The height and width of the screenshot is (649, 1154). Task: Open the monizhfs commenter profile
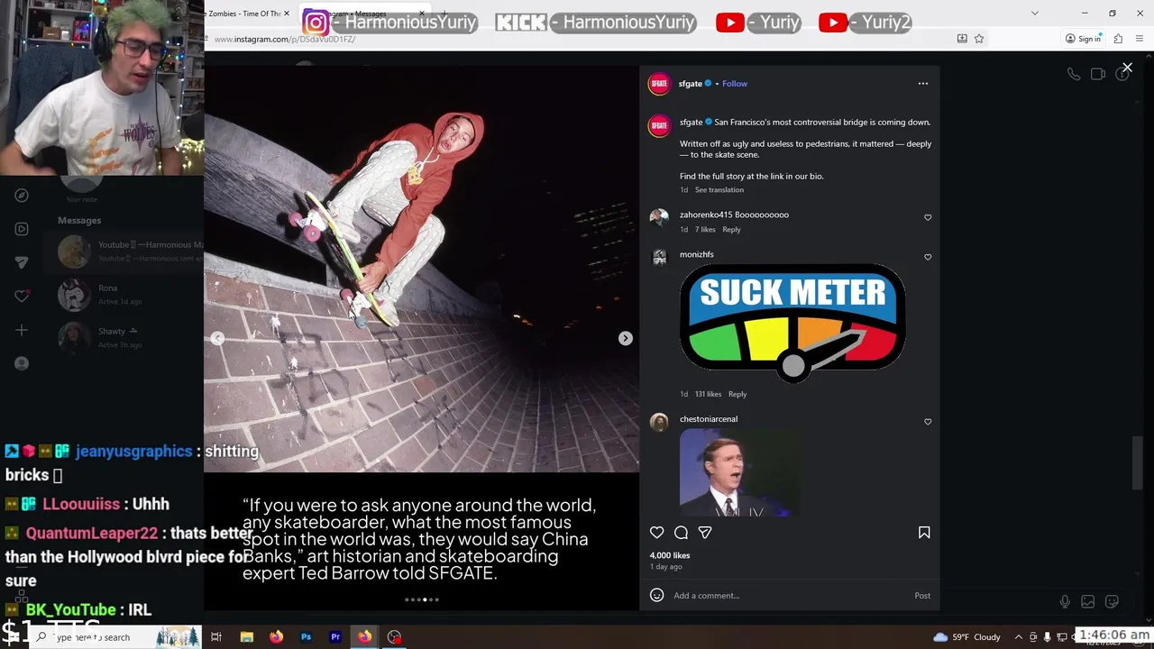tap(696, 254)
